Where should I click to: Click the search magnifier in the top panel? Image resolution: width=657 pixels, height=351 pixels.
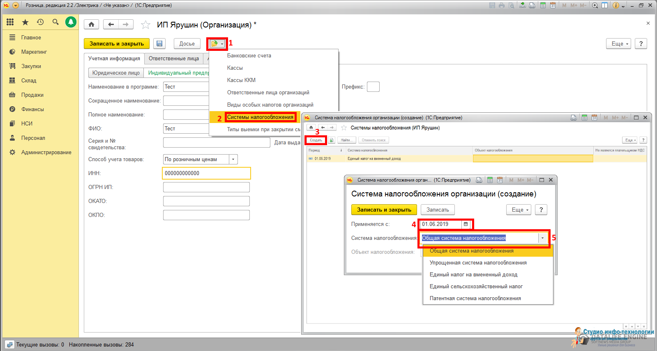(55, 22)
